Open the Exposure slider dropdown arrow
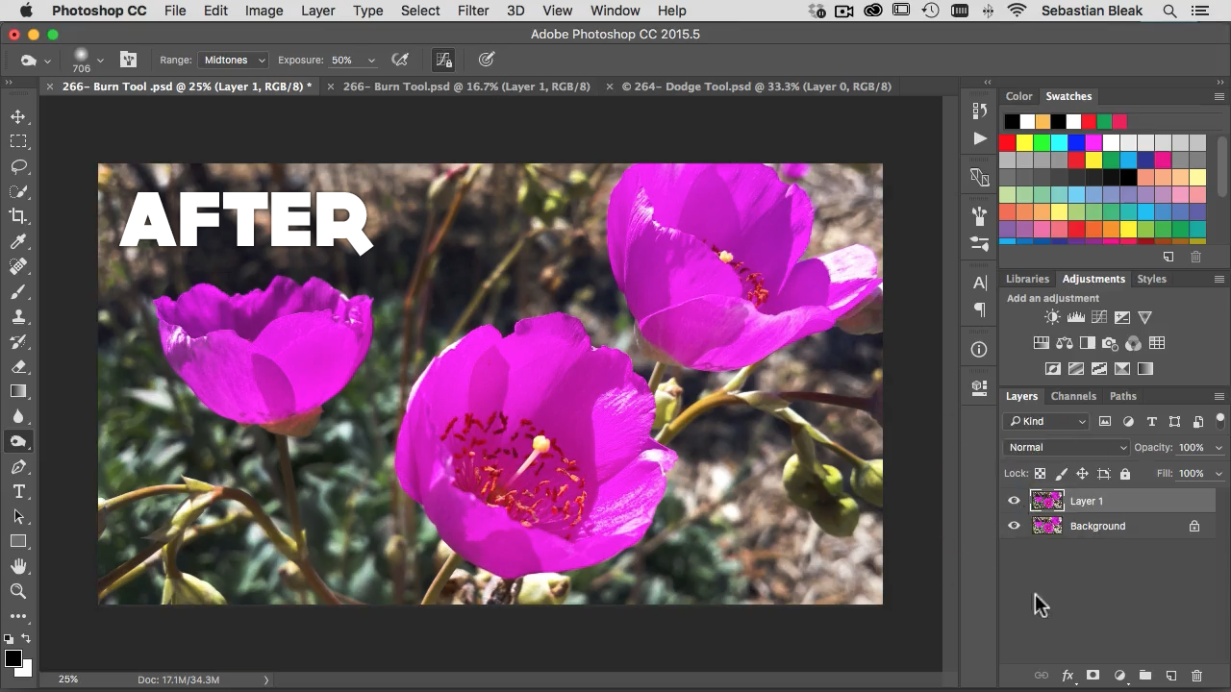The image size is (1231, 692). (371, 61)
